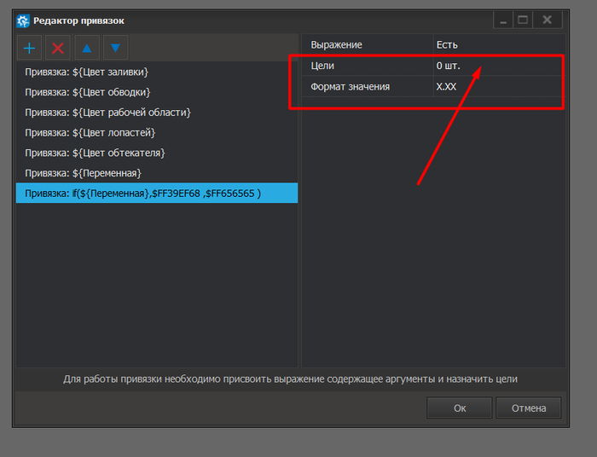Move binding up with up arrow icon
This screenshot has height=457, width=597.
coord(87,49)
